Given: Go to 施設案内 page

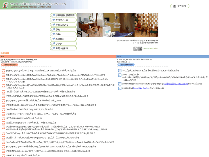Looking at the screenshot, I should [x=63, y=39].
